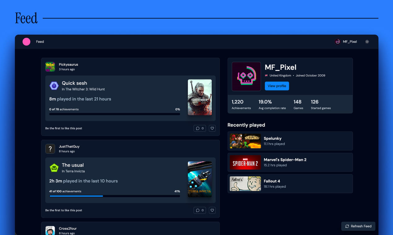
Task: Click Pickysaurus's profile avatar
Action: [50, 66]
